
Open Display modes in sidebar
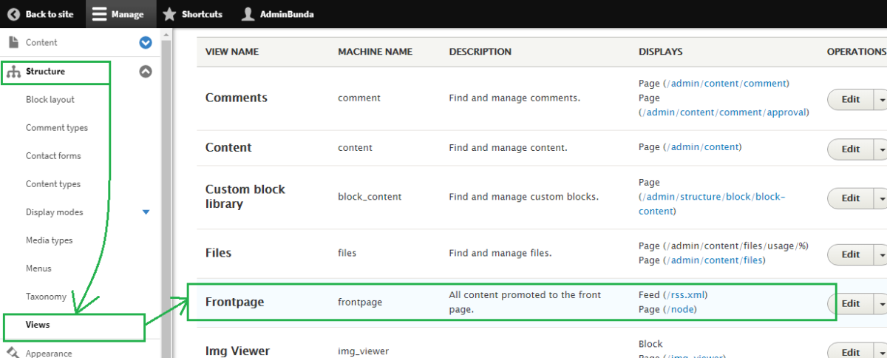(x=55, y=212)
